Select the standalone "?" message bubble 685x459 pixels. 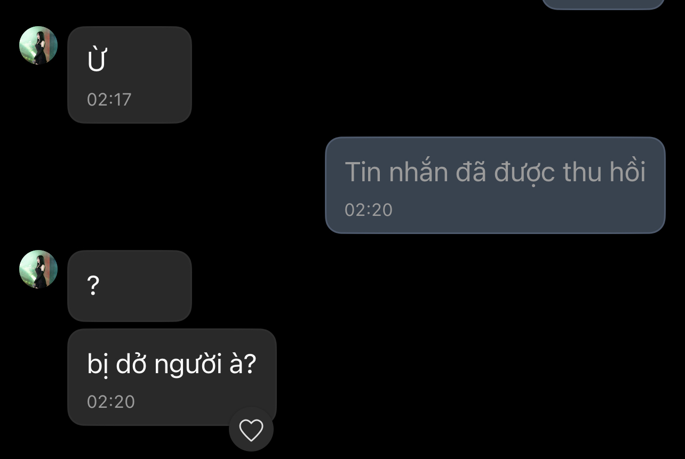(129, 286)
